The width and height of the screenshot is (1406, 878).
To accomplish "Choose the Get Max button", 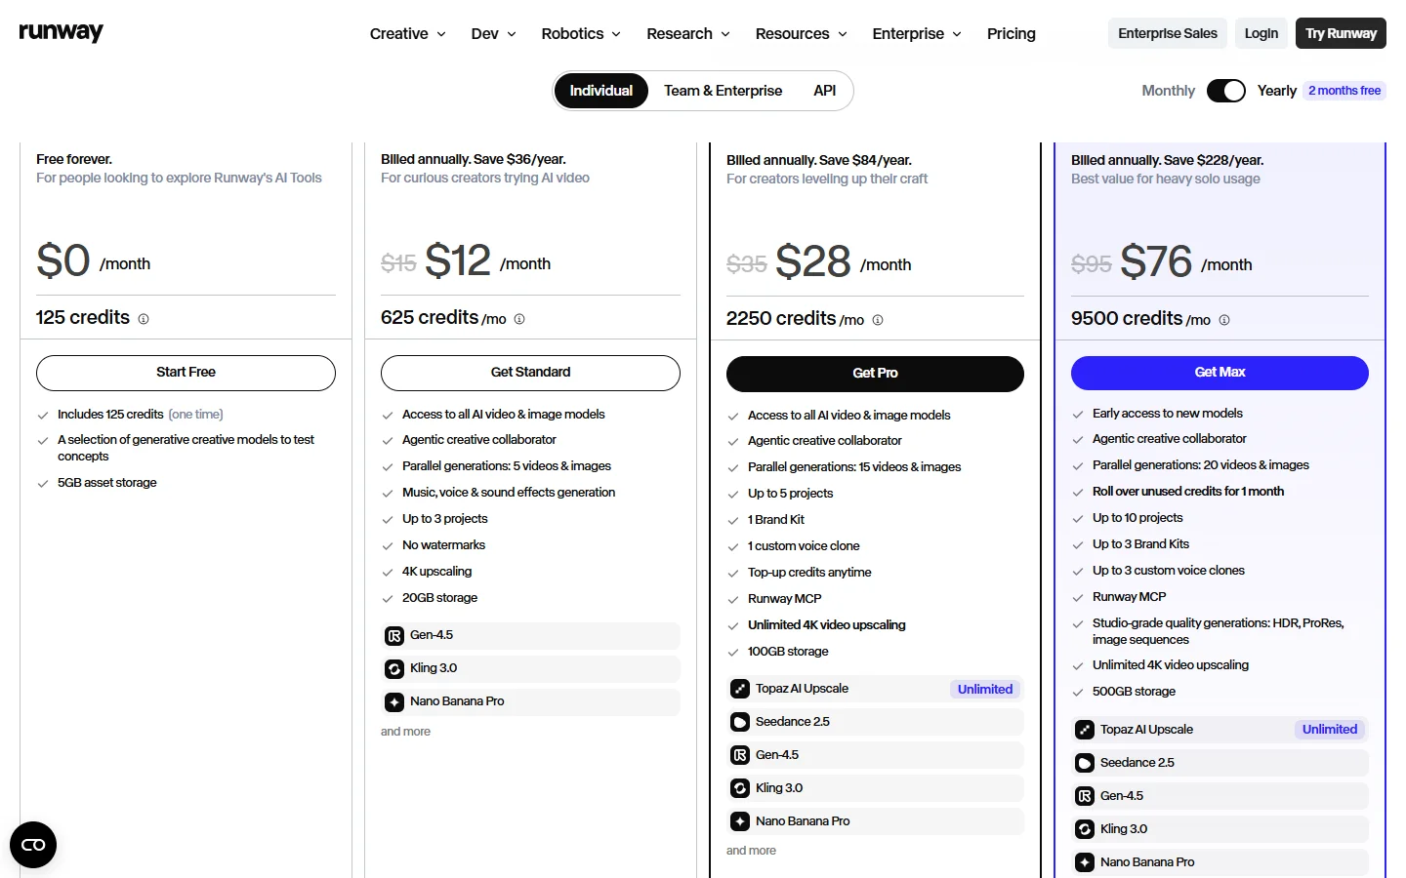I will [1220, 373].
